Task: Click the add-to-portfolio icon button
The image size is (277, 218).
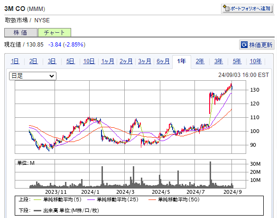Action: point(247,9)
